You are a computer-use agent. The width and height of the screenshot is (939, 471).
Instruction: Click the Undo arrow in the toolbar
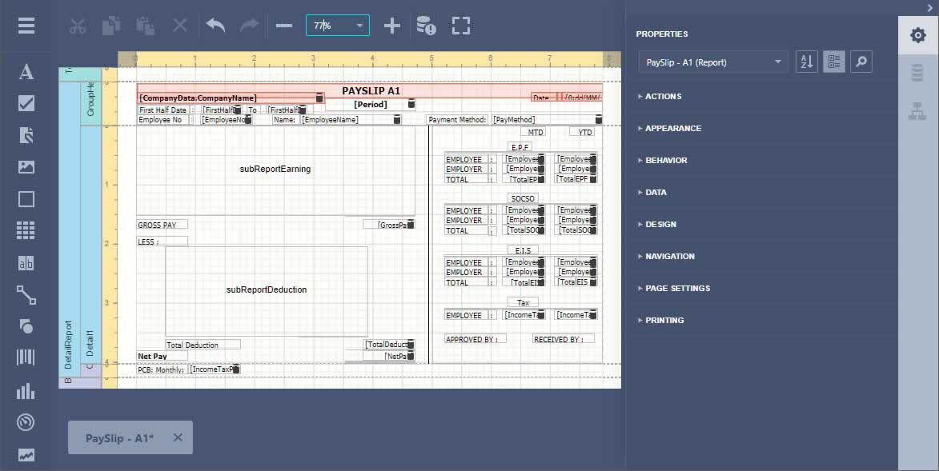[x=215, y=25]
